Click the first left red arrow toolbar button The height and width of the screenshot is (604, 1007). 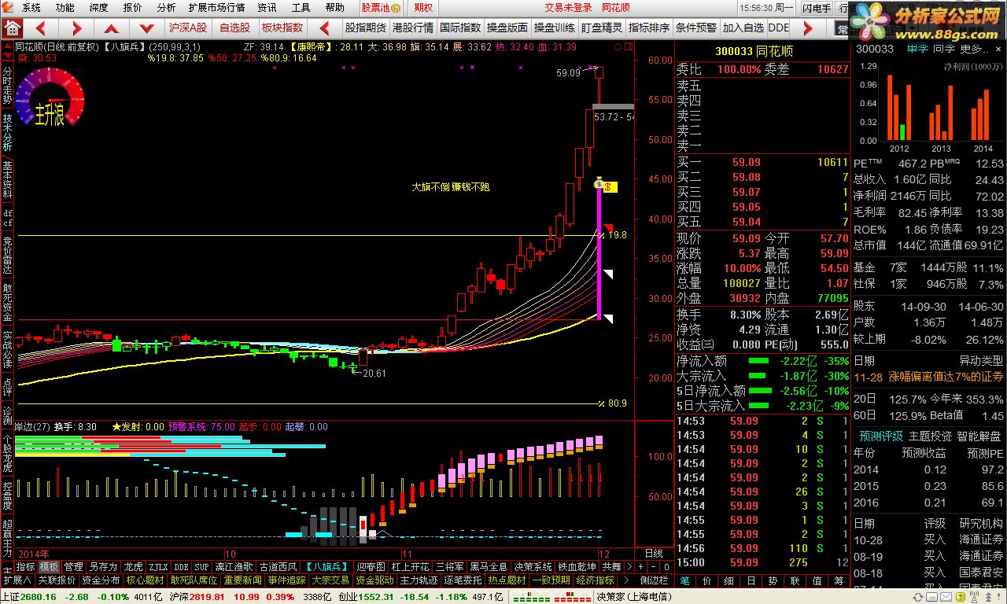point(42,28)
